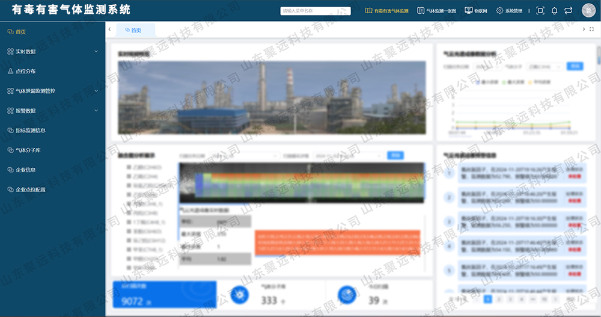Click alarm card number 1
This screenshot has width=601, height=317.
tap(522, 173)
